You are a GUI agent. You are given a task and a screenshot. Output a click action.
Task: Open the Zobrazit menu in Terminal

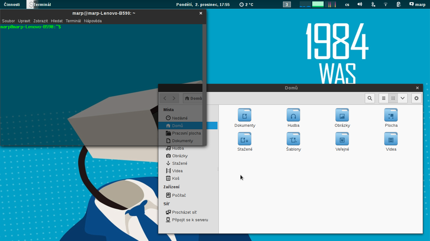pos(41,21)
